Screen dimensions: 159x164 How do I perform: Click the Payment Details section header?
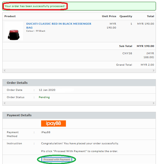(x=19, y=115)
